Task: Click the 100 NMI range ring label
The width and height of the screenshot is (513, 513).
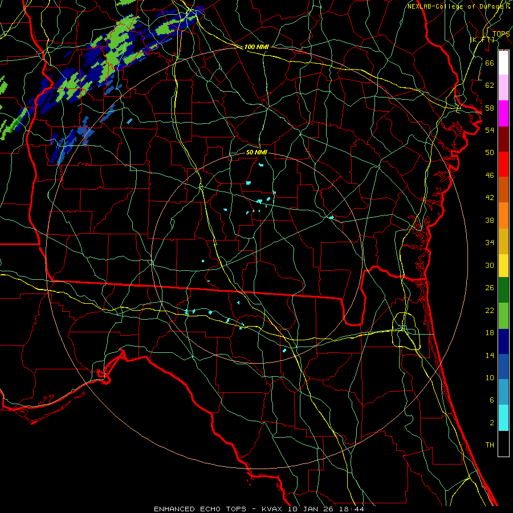Action: coord(256,47)
